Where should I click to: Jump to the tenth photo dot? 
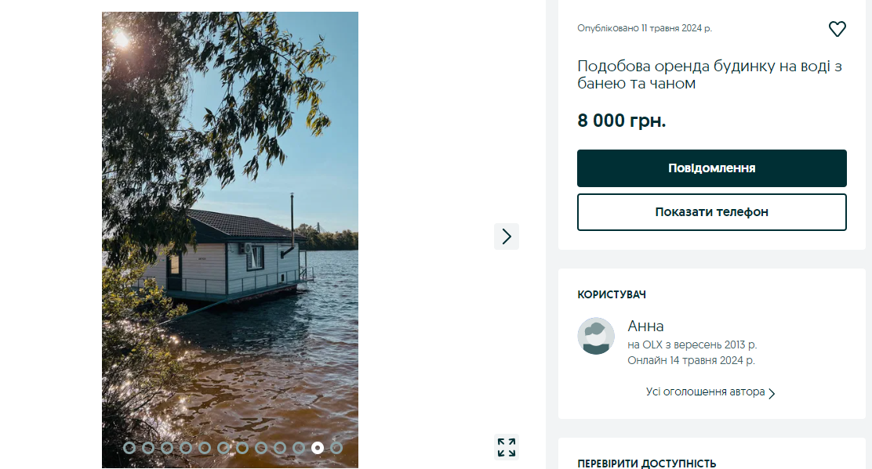[x=299, y=448]
